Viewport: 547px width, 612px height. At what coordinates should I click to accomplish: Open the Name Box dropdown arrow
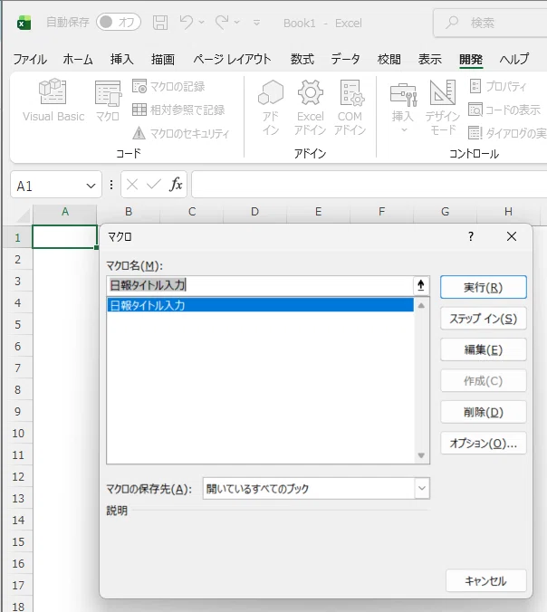click(x=91, y=186)
